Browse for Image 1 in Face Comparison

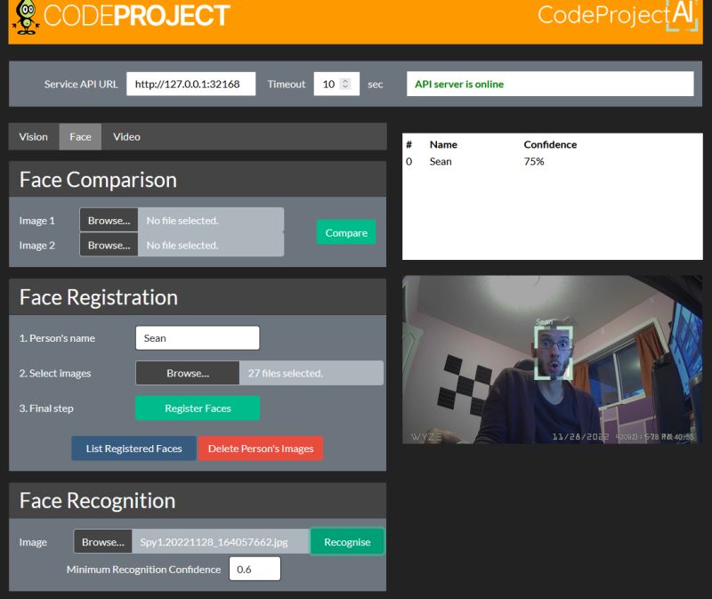(x=108, y=220)
